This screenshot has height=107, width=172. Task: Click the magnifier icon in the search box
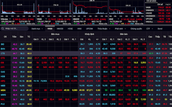[x=3, y=29]
